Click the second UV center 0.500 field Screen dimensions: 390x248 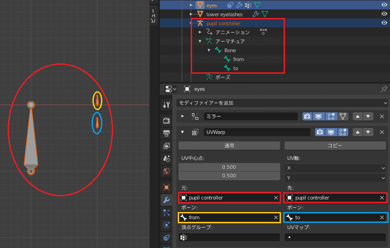pyautogui.click(x=229, y=176)
